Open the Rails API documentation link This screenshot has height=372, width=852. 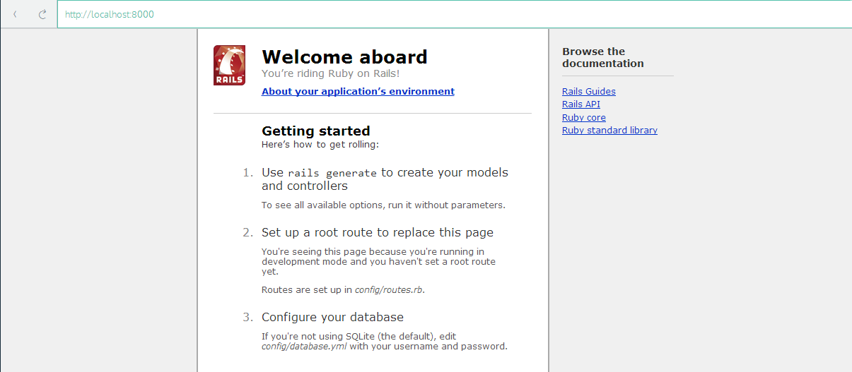coord(581,104)
